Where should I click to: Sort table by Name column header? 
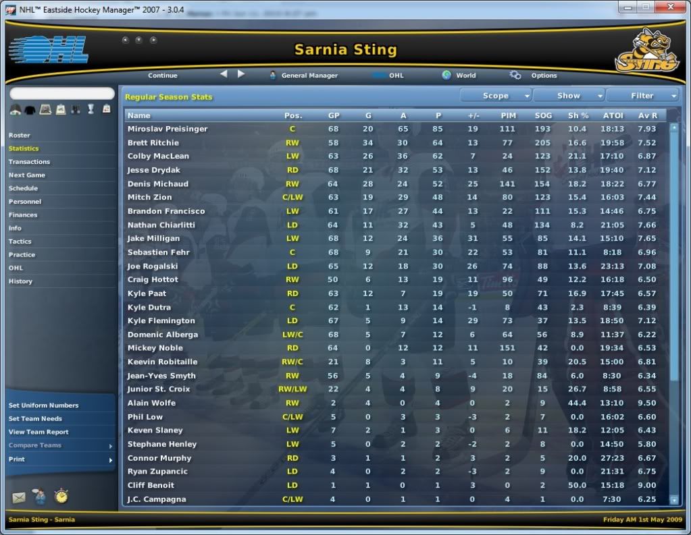pos(139,115)
